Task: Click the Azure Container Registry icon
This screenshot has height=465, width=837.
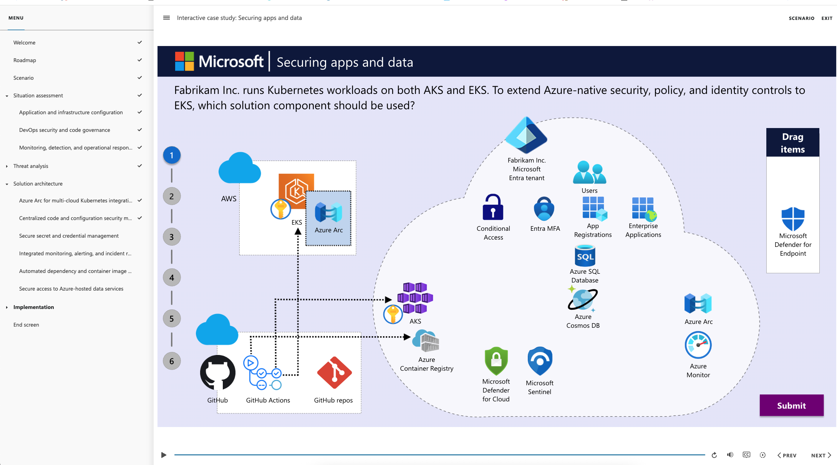Action: pos(426,340)
